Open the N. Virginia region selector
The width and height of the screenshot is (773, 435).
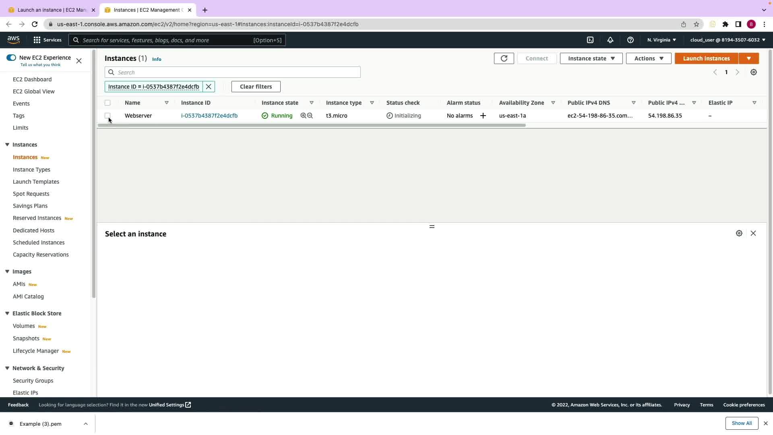tap(661, 40)
